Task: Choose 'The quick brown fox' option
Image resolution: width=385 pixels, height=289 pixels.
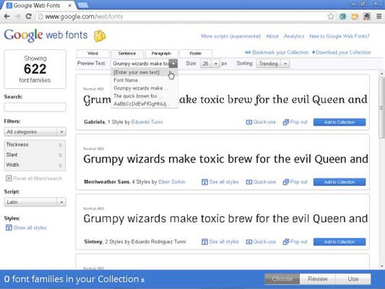Action: [x=144, y=96]
